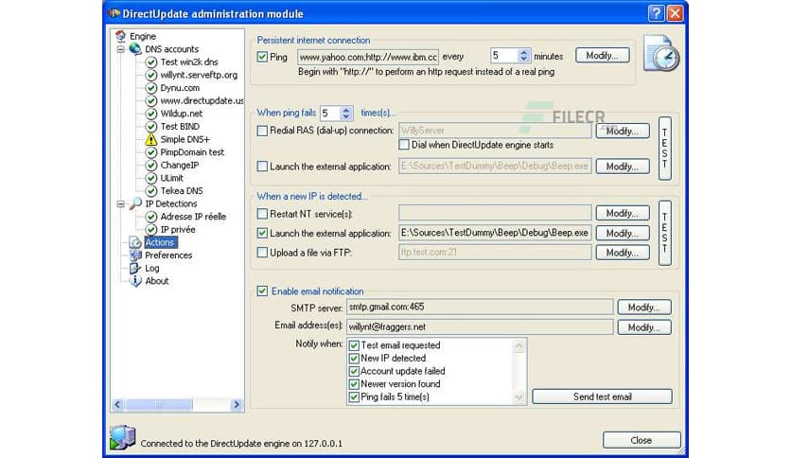Select Actions in the navigation tree

click(161, 242)
